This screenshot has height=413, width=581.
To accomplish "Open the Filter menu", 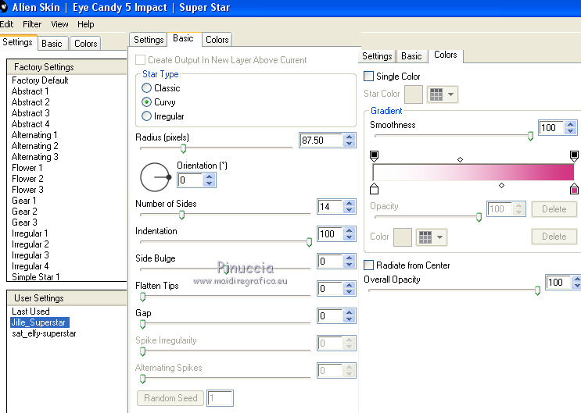I will click(32, 24).
